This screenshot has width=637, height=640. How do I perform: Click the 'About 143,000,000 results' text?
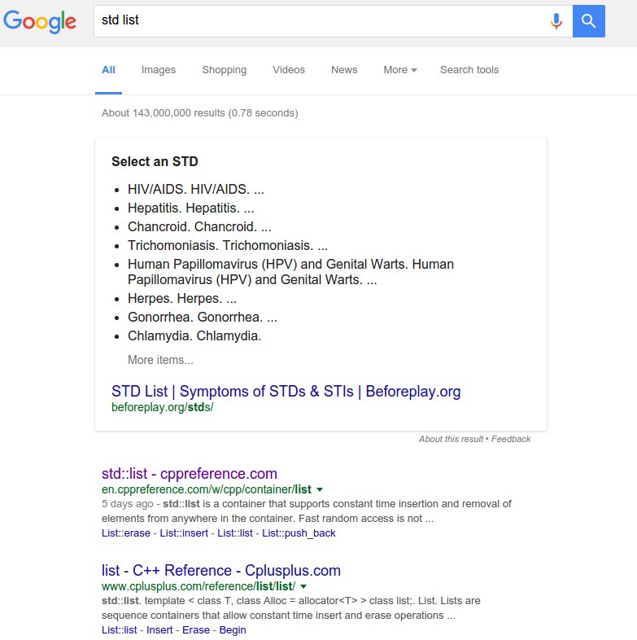[200, 112]
